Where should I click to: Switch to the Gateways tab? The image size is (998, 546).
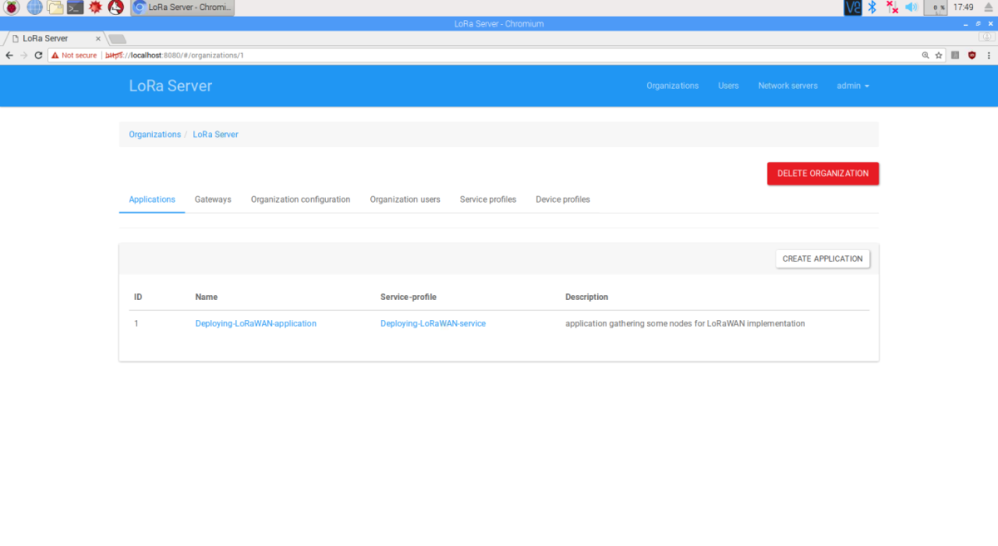(213, 199)
